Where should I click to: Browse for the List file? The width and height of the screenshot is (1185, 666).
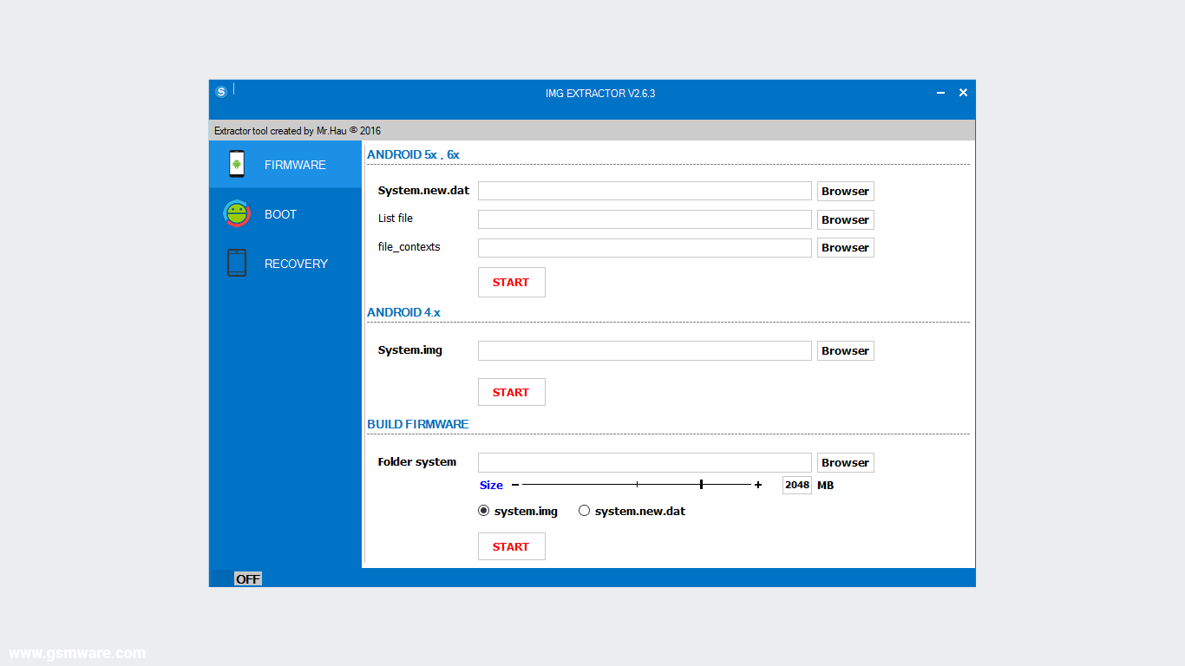(x=844, y=219)
